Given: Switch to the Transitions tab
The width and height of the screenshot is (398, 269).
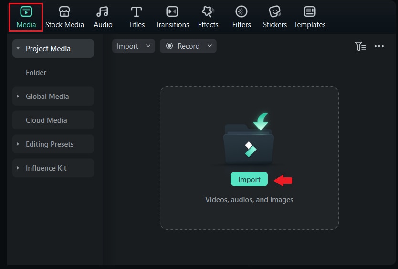Looking at the screenshot, I should click(x=172, y=17).
